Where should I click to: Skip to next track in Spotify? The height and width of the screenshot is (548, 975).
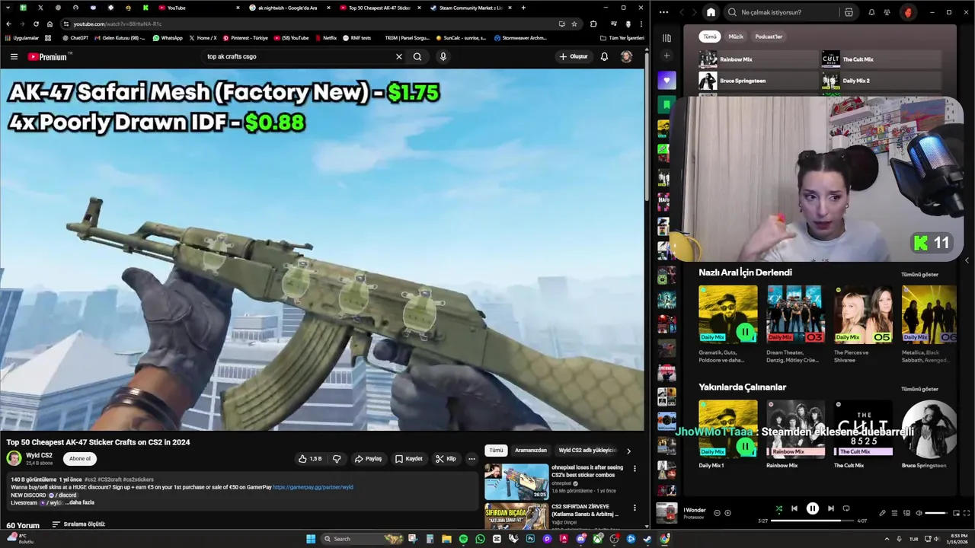(x=830, y=508)
